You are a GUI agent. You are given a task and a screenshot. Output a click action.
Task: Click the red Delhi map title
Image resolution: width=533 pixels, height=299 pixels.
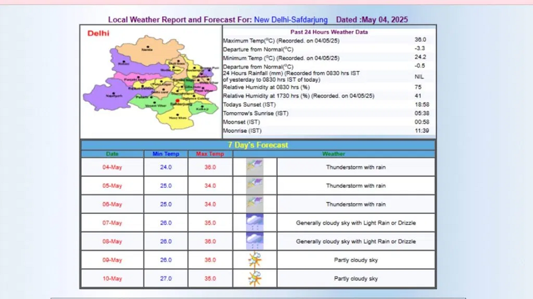pos(98,34)
